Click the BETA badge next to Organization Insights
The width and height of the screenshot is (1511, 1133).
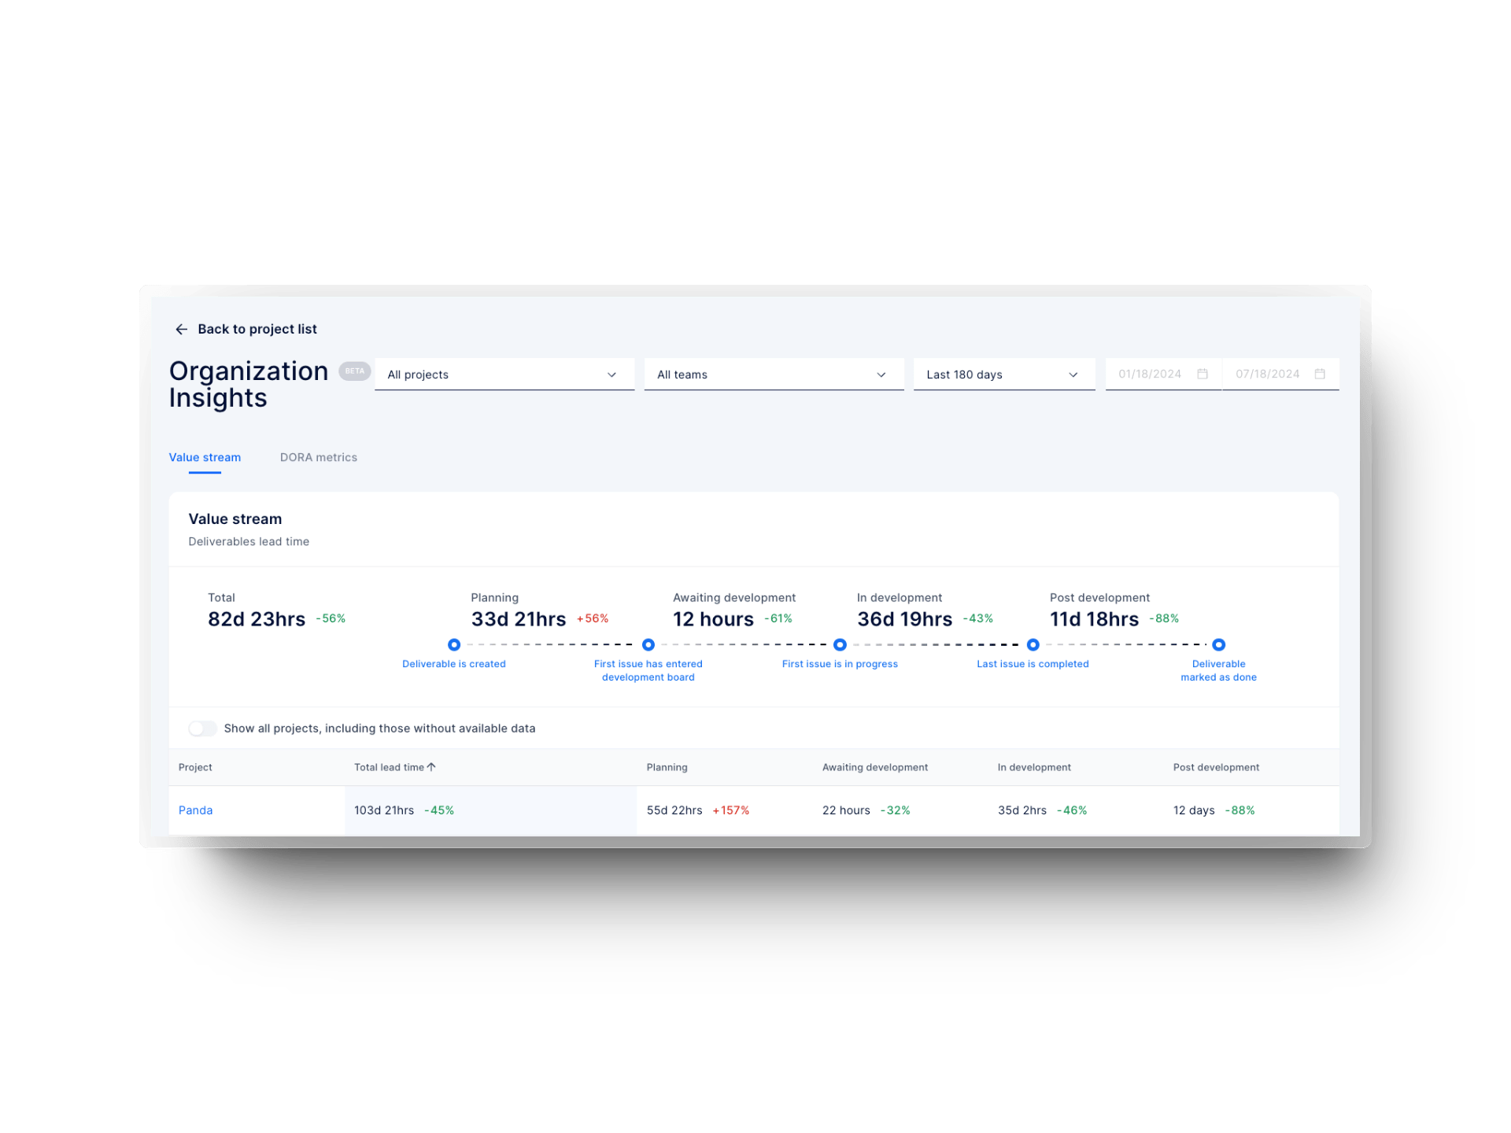[354, 371]
